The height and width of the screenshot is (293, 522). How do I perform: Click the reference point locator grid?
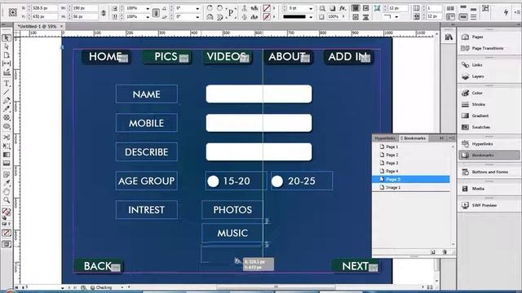pyautogui.click(x=13, y=12)
